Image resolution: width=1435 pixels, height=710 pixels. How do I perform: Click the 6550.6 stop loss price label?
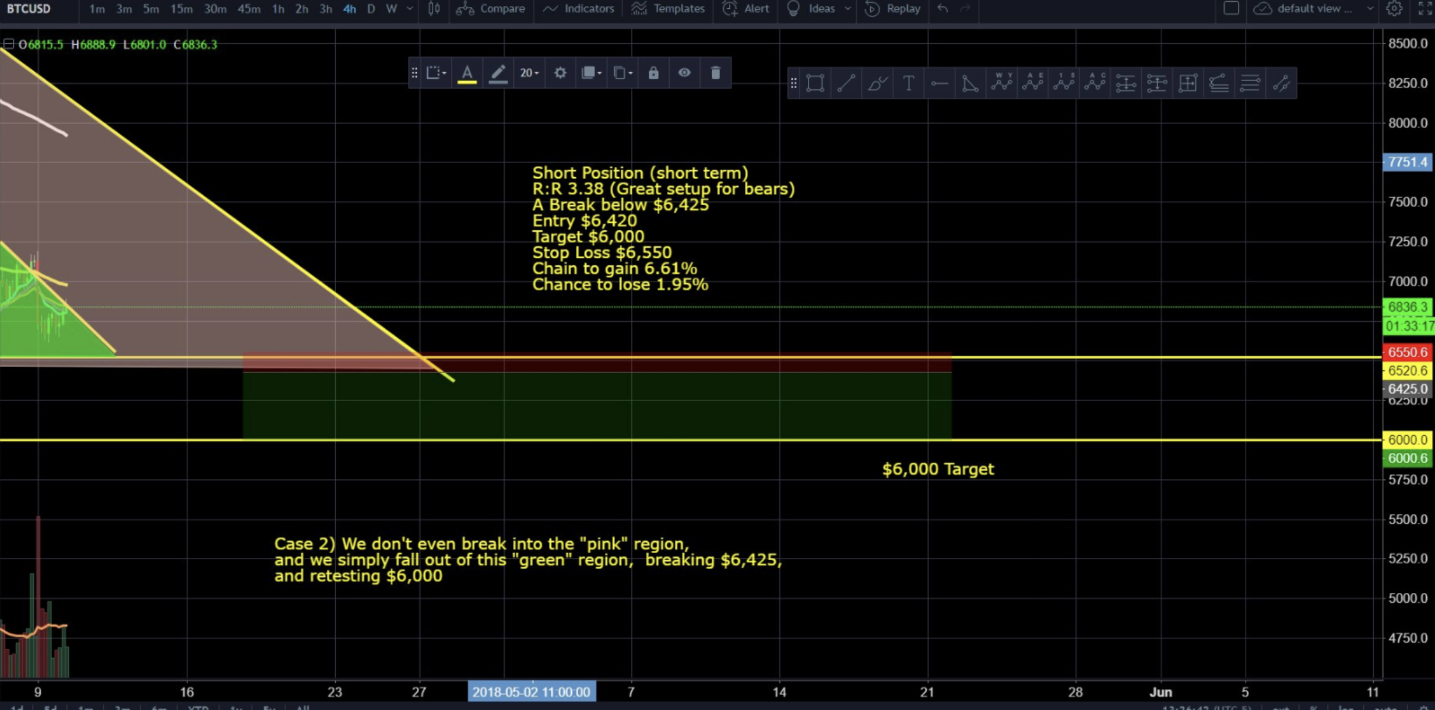tap(1408, 352)
